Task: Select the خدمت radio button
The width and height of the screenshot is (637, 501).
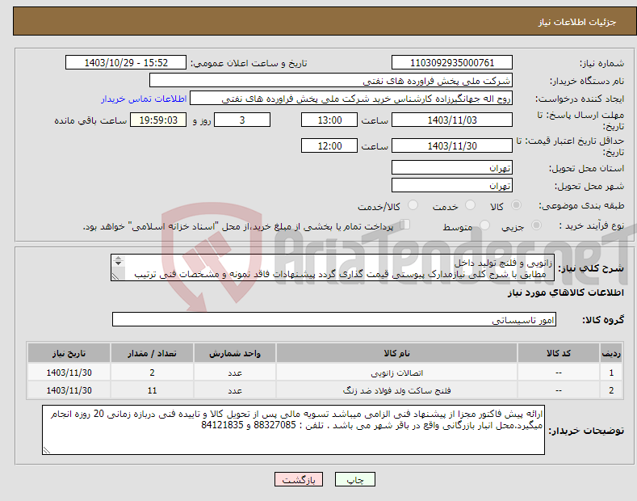Action: point(471,205)
